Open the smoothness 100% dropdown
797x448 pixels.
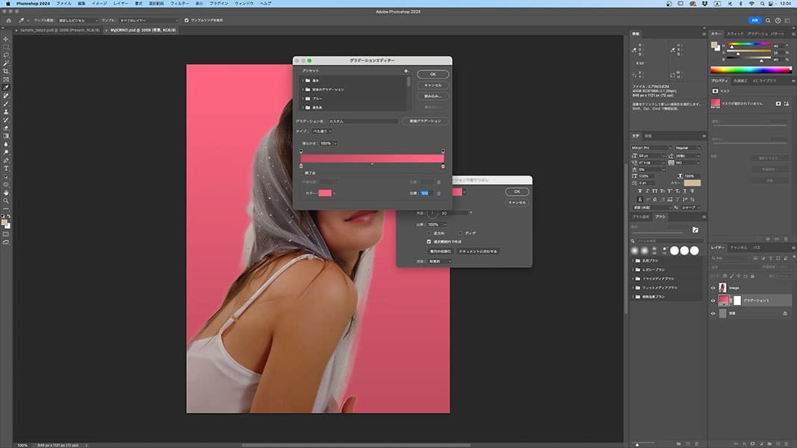(329, 143)
